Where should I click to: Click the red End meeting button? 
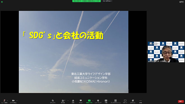pyautogui.click(x=181, y=101)
